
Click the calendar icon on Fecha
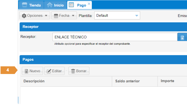pyautogui.click(x=56, y=16)
